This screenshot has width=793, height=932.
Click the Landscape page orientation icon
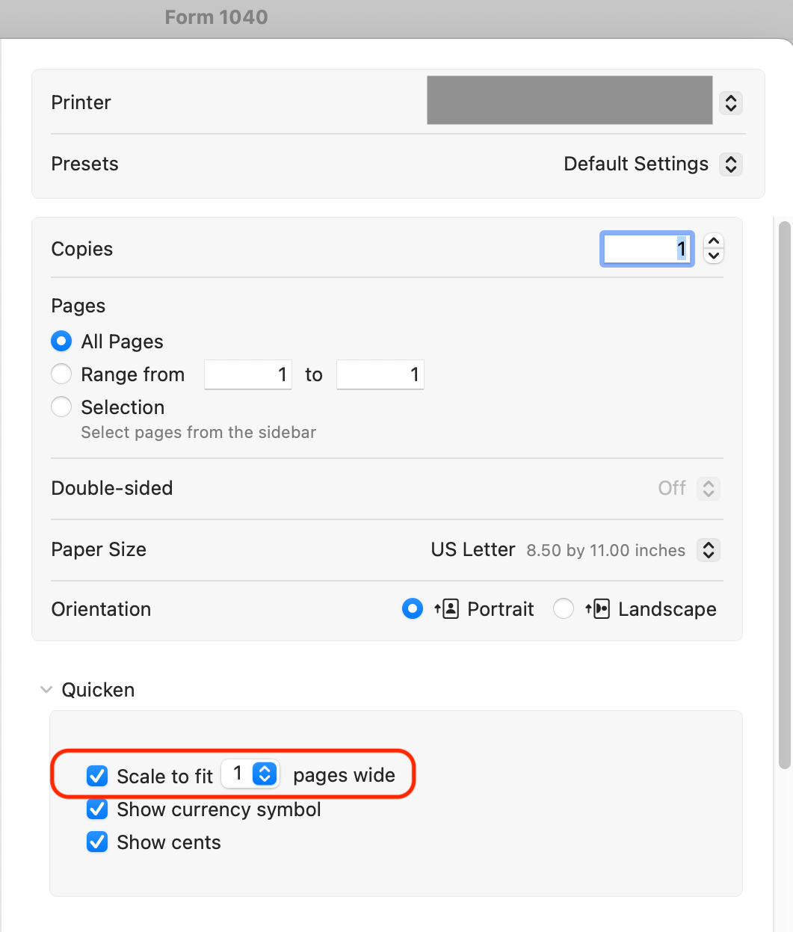[x=598, y=609]
